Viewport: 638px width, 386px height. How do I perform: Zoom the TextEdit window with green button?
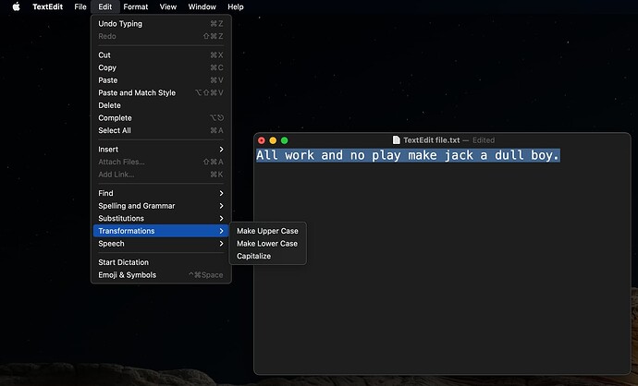click(x=285, y=140)
